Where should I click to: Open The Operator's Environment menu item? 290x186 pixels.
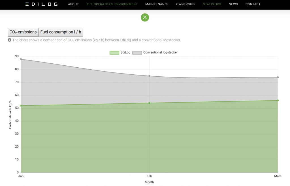(x=112, y=4)
